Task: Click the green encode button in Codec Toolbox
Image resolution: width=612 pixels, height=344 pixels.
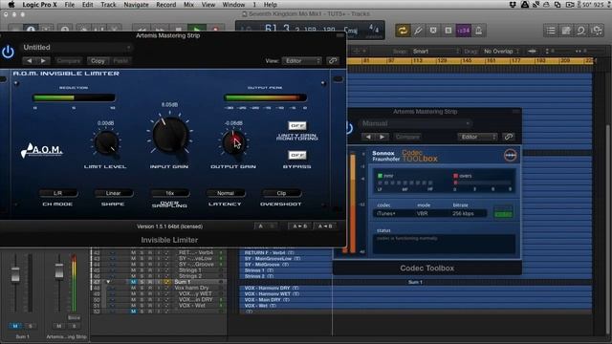Action: click(504, 213)
